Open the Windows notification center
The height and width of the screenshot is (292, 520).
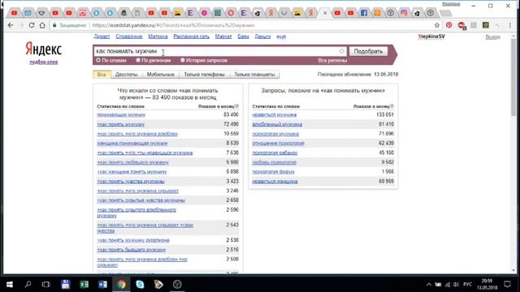click(507, 285)
